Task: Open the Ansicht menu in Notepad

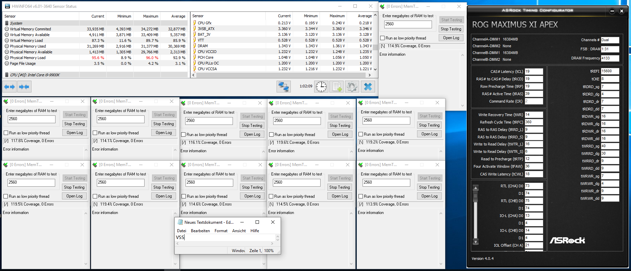Action: click(239, 231)
